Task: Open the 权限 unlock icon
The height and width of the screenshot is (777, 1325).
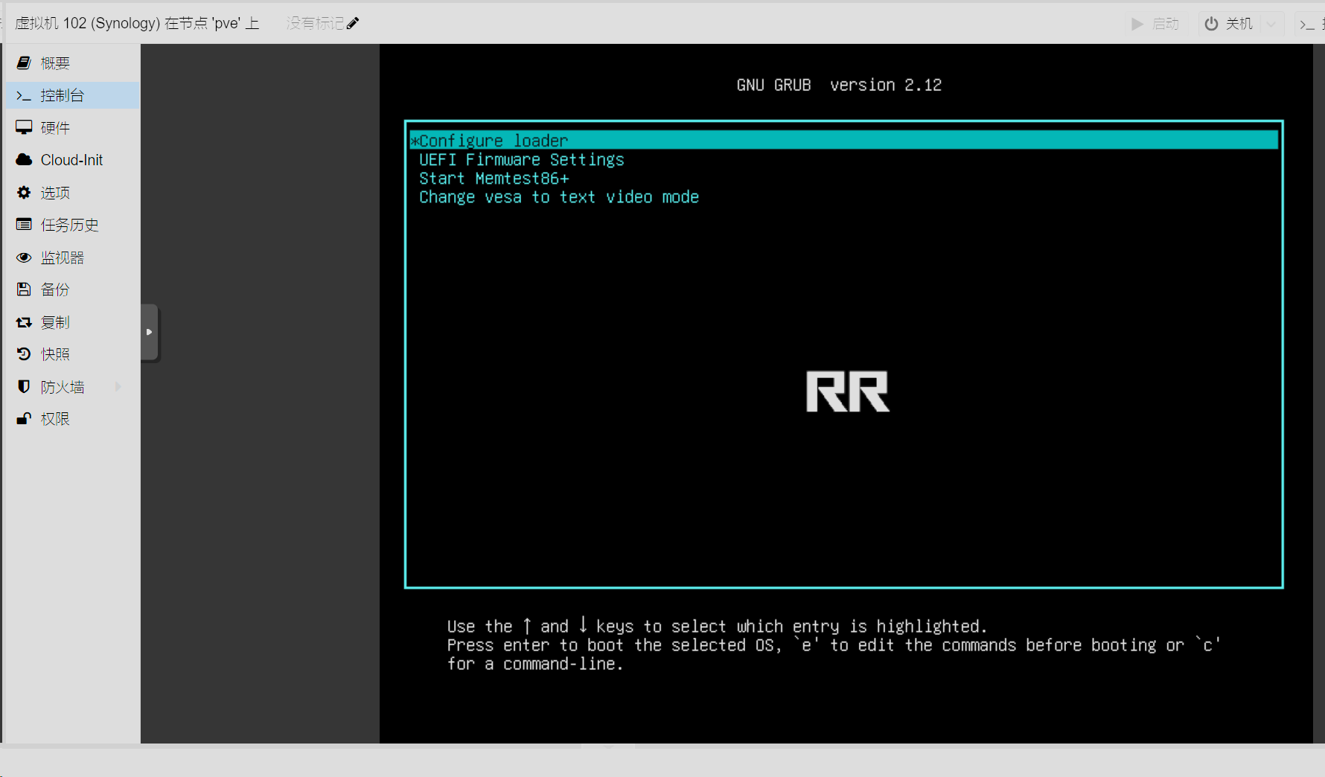Action: coord(24,419)
